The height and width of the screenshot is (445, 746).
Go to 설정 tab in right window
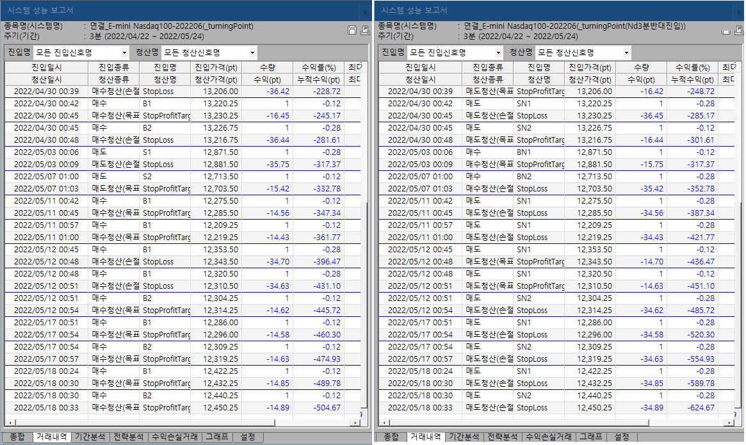[x=621, y=437]
